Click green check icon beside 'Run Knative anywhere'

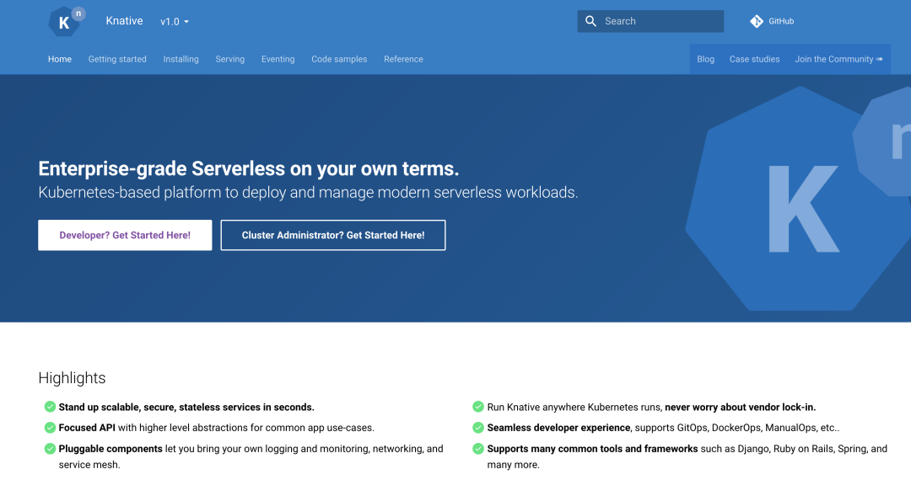(x=478, y=407)
